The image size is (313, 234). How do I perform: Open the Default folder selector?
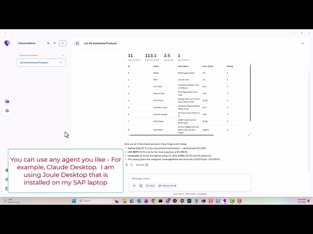click(151, 186)
